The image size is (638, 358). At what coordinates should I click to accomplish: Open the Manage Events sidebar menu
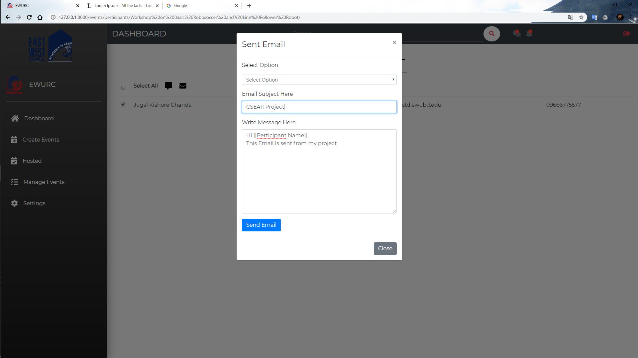(x=44, y=182)
